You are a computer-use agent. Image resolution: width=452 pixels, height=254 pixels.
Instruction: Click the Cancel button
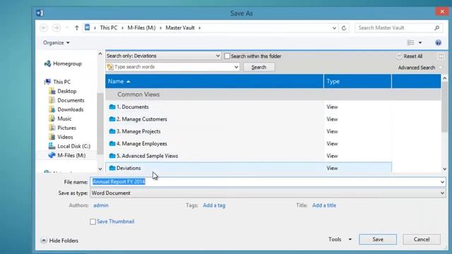point(422,239)
